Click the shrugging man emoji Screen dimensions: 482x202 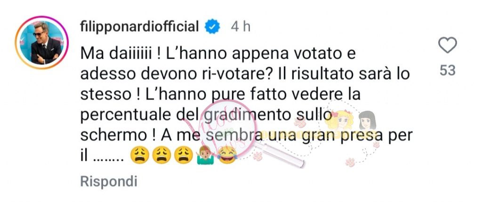205,155
